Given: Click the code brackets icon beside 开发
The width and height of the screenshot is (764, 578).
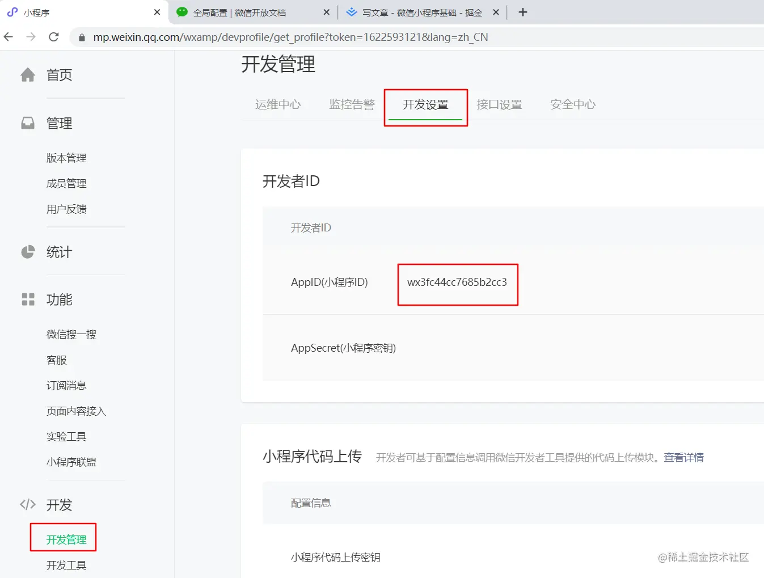Looking at the screenshot, I should point(28,504).
